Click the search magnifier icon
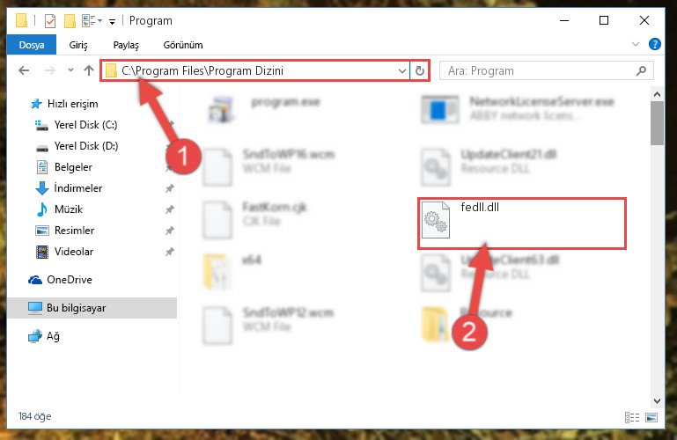 tap(641, 70)
